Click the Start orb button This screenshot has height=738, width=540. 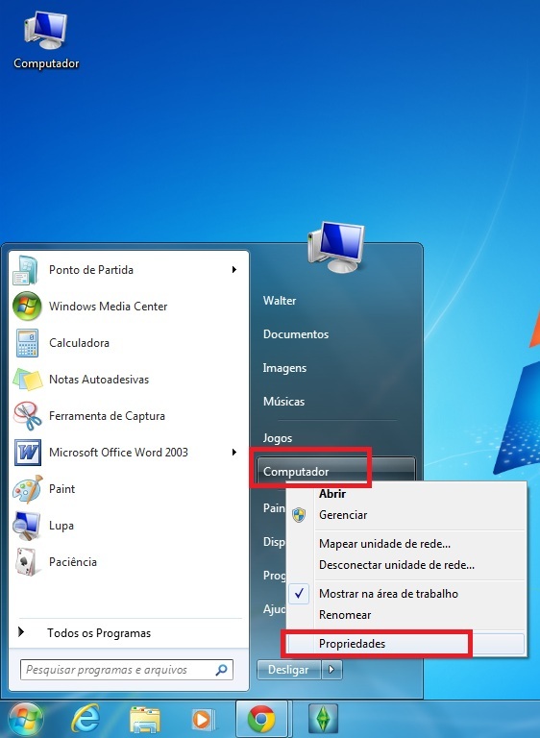[26, 720]
